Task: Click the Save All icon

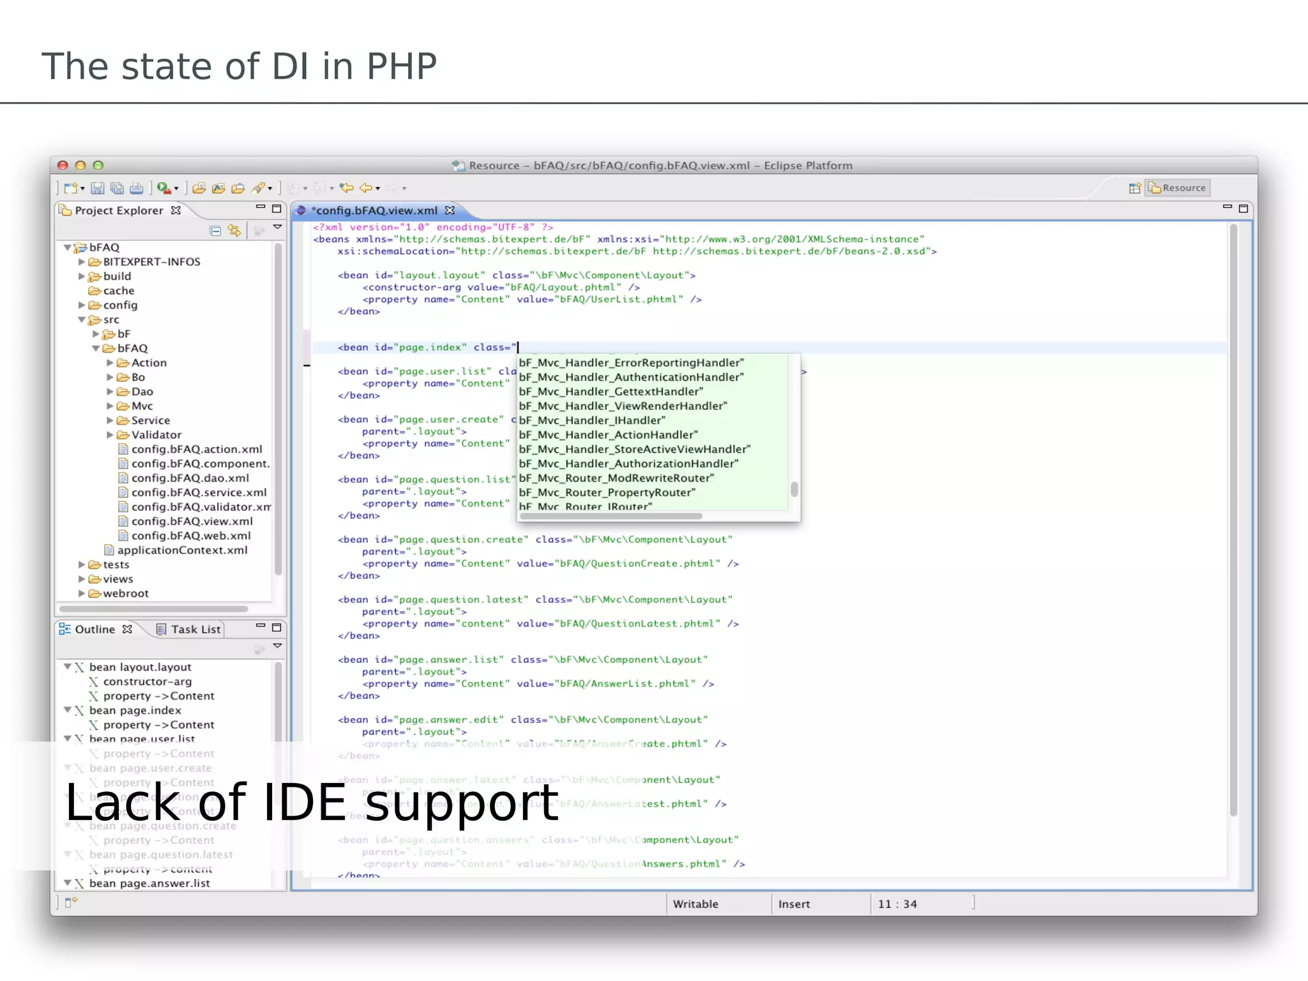Action: [117, 188]
